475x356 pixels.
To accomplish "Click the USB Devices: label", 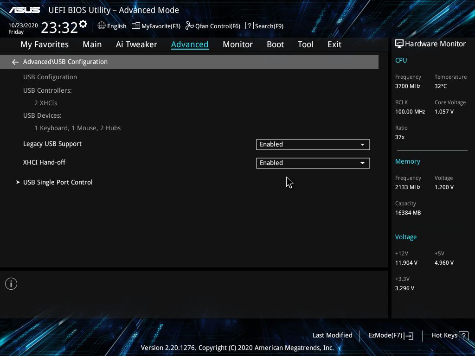I will (x=42, y=115).
